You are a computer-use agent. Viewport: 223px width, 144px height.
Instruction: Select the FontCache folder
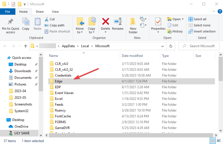(x=131, y=116)
